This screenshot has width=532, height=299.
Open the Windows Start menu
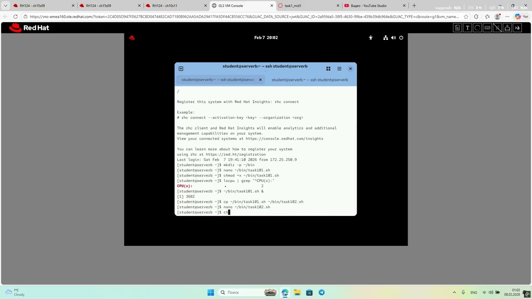(211, 292)
